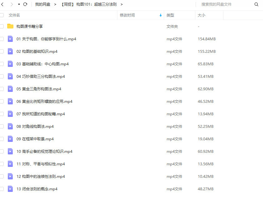Go to 我的网盘 breadcrumb link
Image resolution: width=263 pixels, height=200 pixels.
pos(42,4)
